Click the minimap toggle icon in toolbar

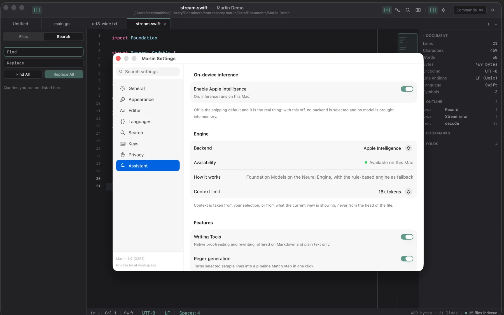pos(387,10)
